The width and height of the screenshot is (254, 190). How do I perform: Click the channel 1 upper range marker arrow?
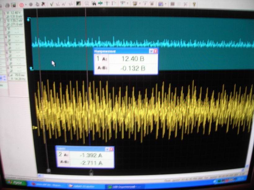point(29,19)
